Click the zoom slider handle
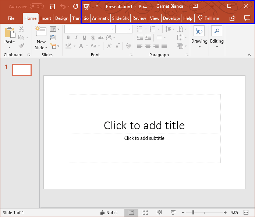 pyautogui.click(x=193, y=212)
